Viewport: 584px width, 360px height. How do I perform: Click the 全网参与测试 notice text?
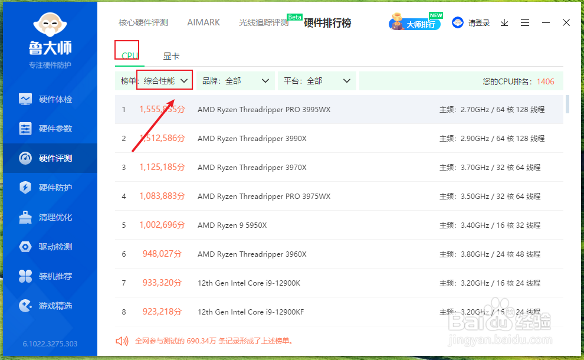(215, 341)
